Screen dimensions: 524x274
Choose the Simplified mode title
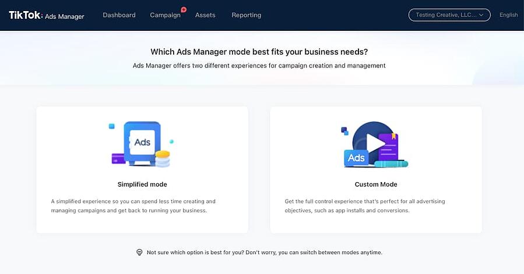[142, 184]
